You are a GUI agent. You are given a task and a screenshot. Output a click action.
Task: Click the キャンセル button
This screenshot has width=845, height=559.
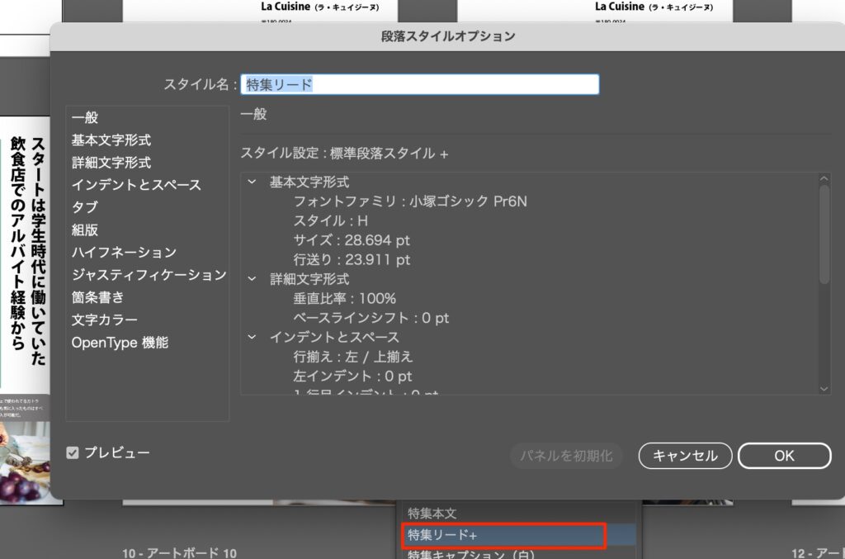(684, 455)
